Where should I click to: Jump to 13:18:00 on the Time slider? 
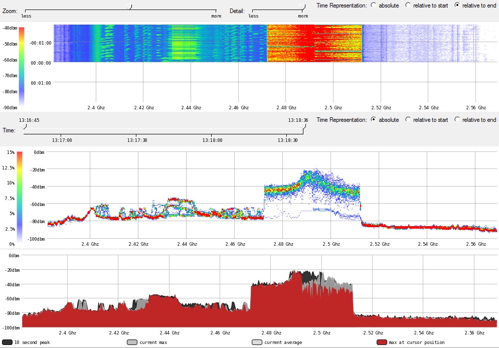[x=213, y=134]
